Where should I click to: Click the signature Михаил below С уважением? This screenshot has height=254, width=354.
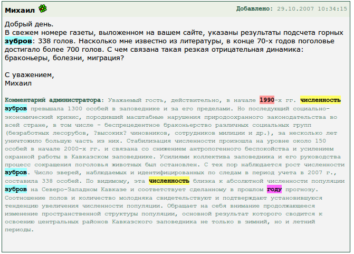pyautogui.click(x=18, y=83)
